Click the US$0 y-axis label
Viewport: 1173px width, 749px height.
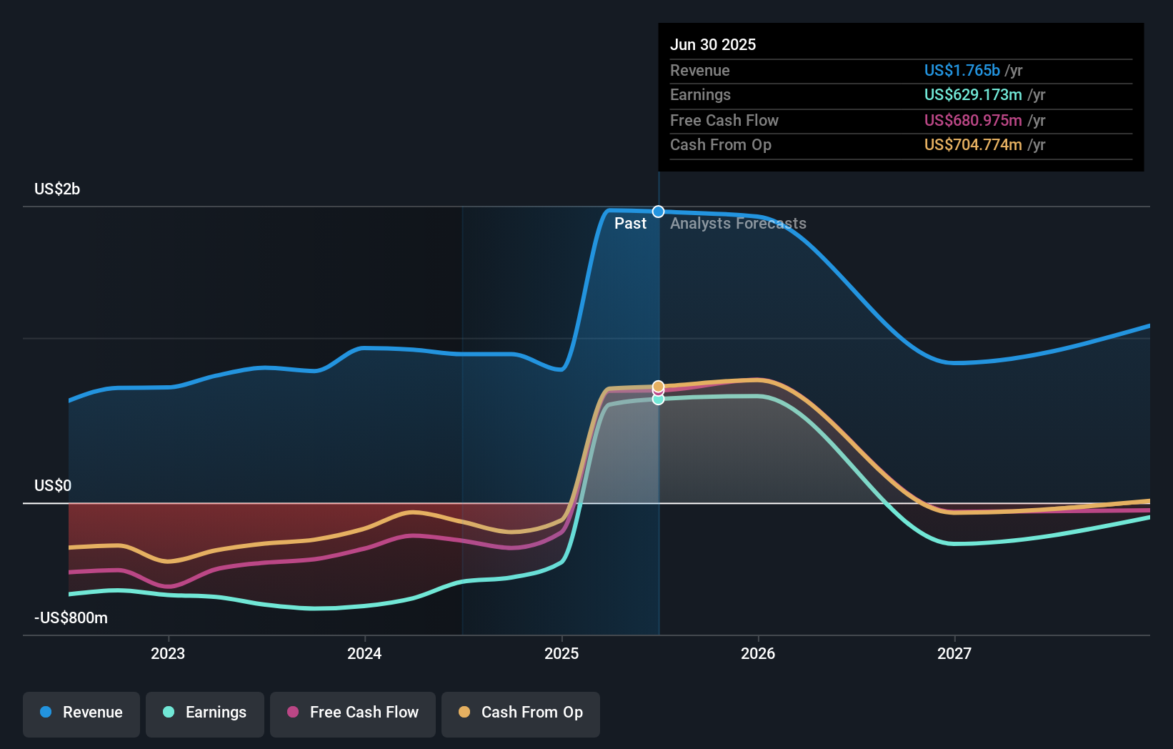53,485
